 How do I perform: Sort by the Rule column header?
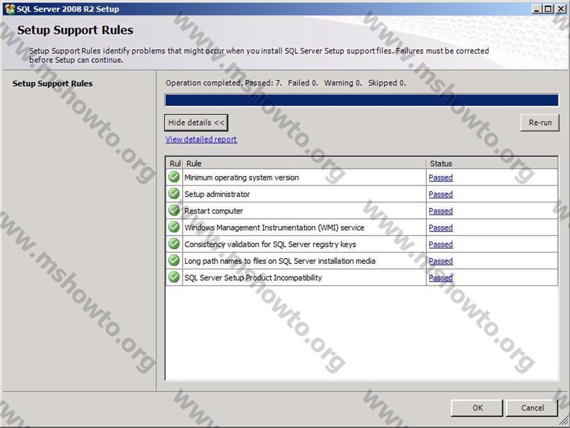pos(304,164)
